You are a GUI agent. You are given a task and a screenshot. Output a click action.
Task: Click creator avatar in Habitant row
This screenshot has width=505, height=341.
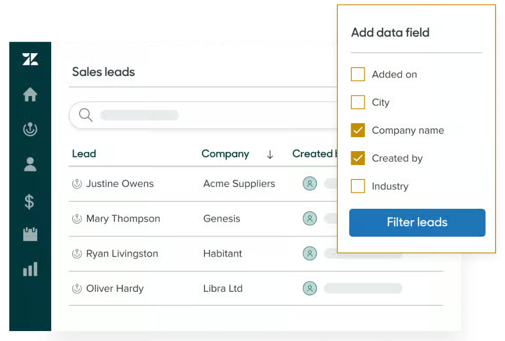[x=310, y=254]
